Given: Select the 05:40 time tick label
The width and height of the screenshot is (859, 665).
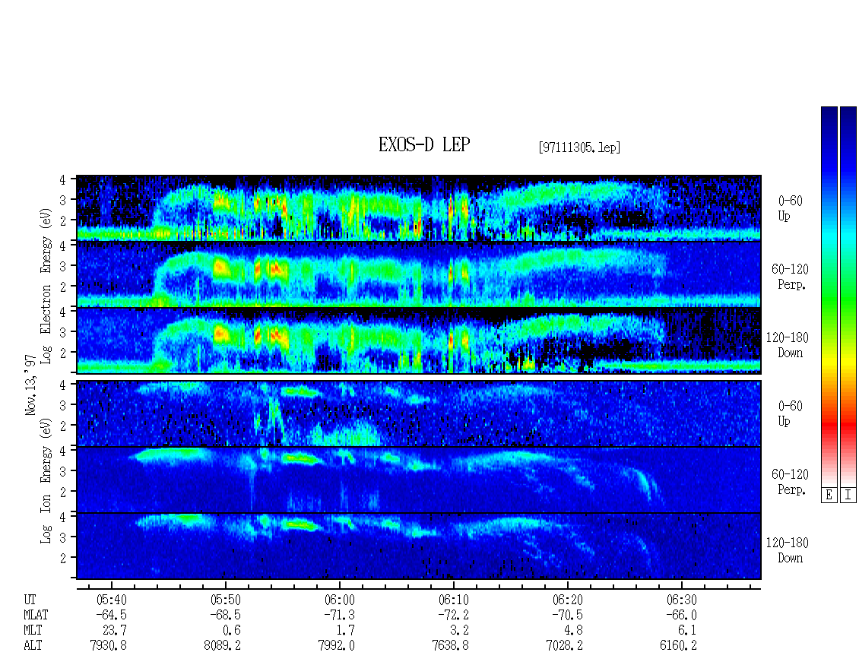Looking at the screenshot, I should tap(111, 600).
